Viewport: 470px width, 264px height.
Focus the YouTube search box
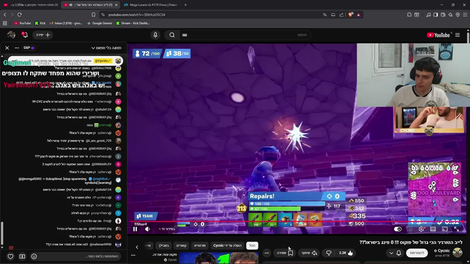pyautogui.click(x=245, y=35)
